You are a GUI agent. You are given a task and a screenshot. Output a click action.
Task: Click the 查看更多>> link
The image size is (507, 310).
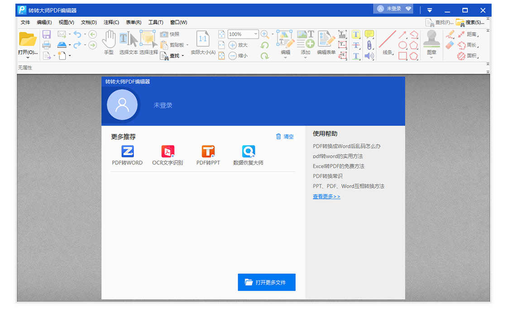coord(326,196)
